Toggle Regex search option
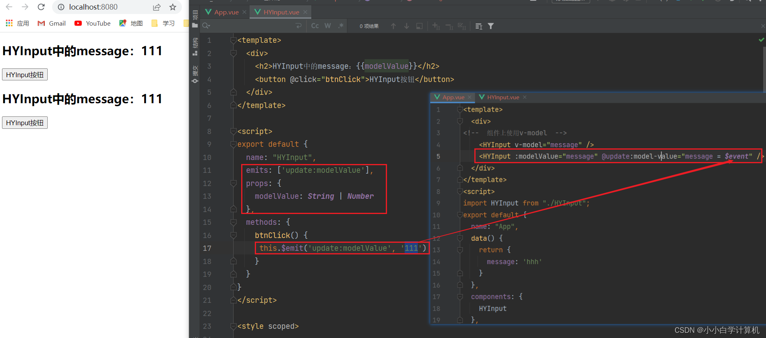This screenshot has width=766, height=338. coord(341,26)
